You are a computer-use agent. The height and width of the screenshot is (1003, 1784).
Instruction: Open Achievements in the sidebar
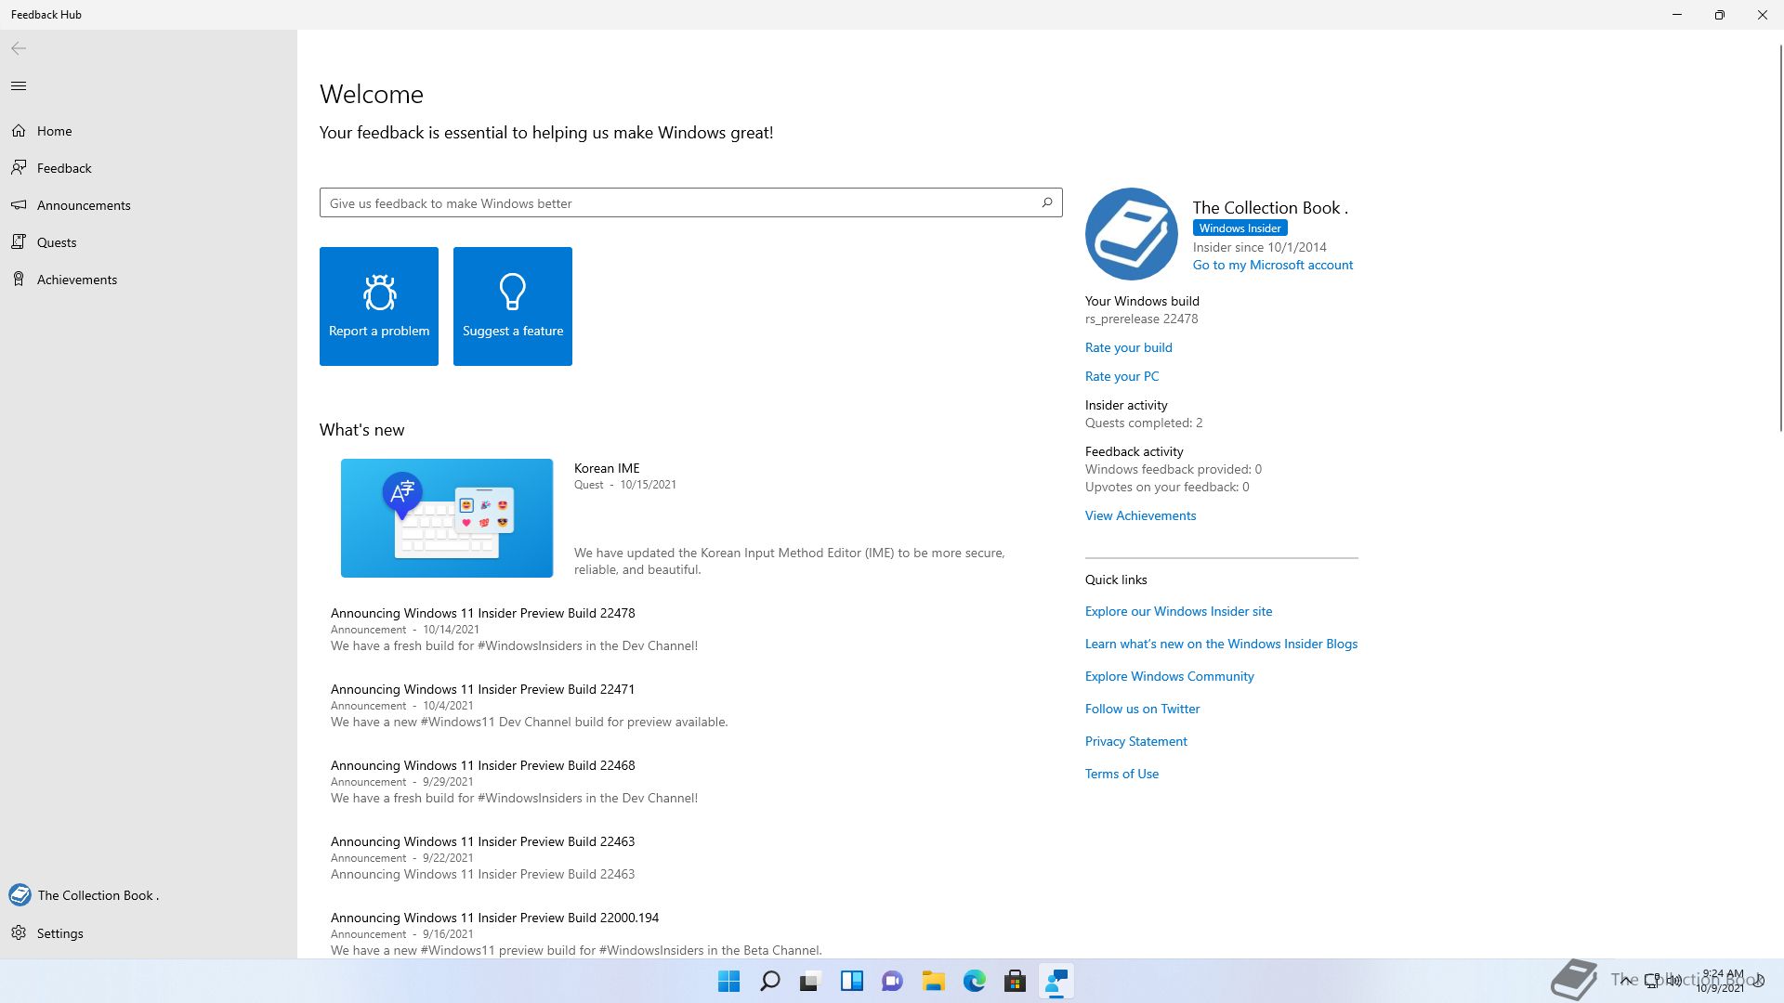pos(149,280)
